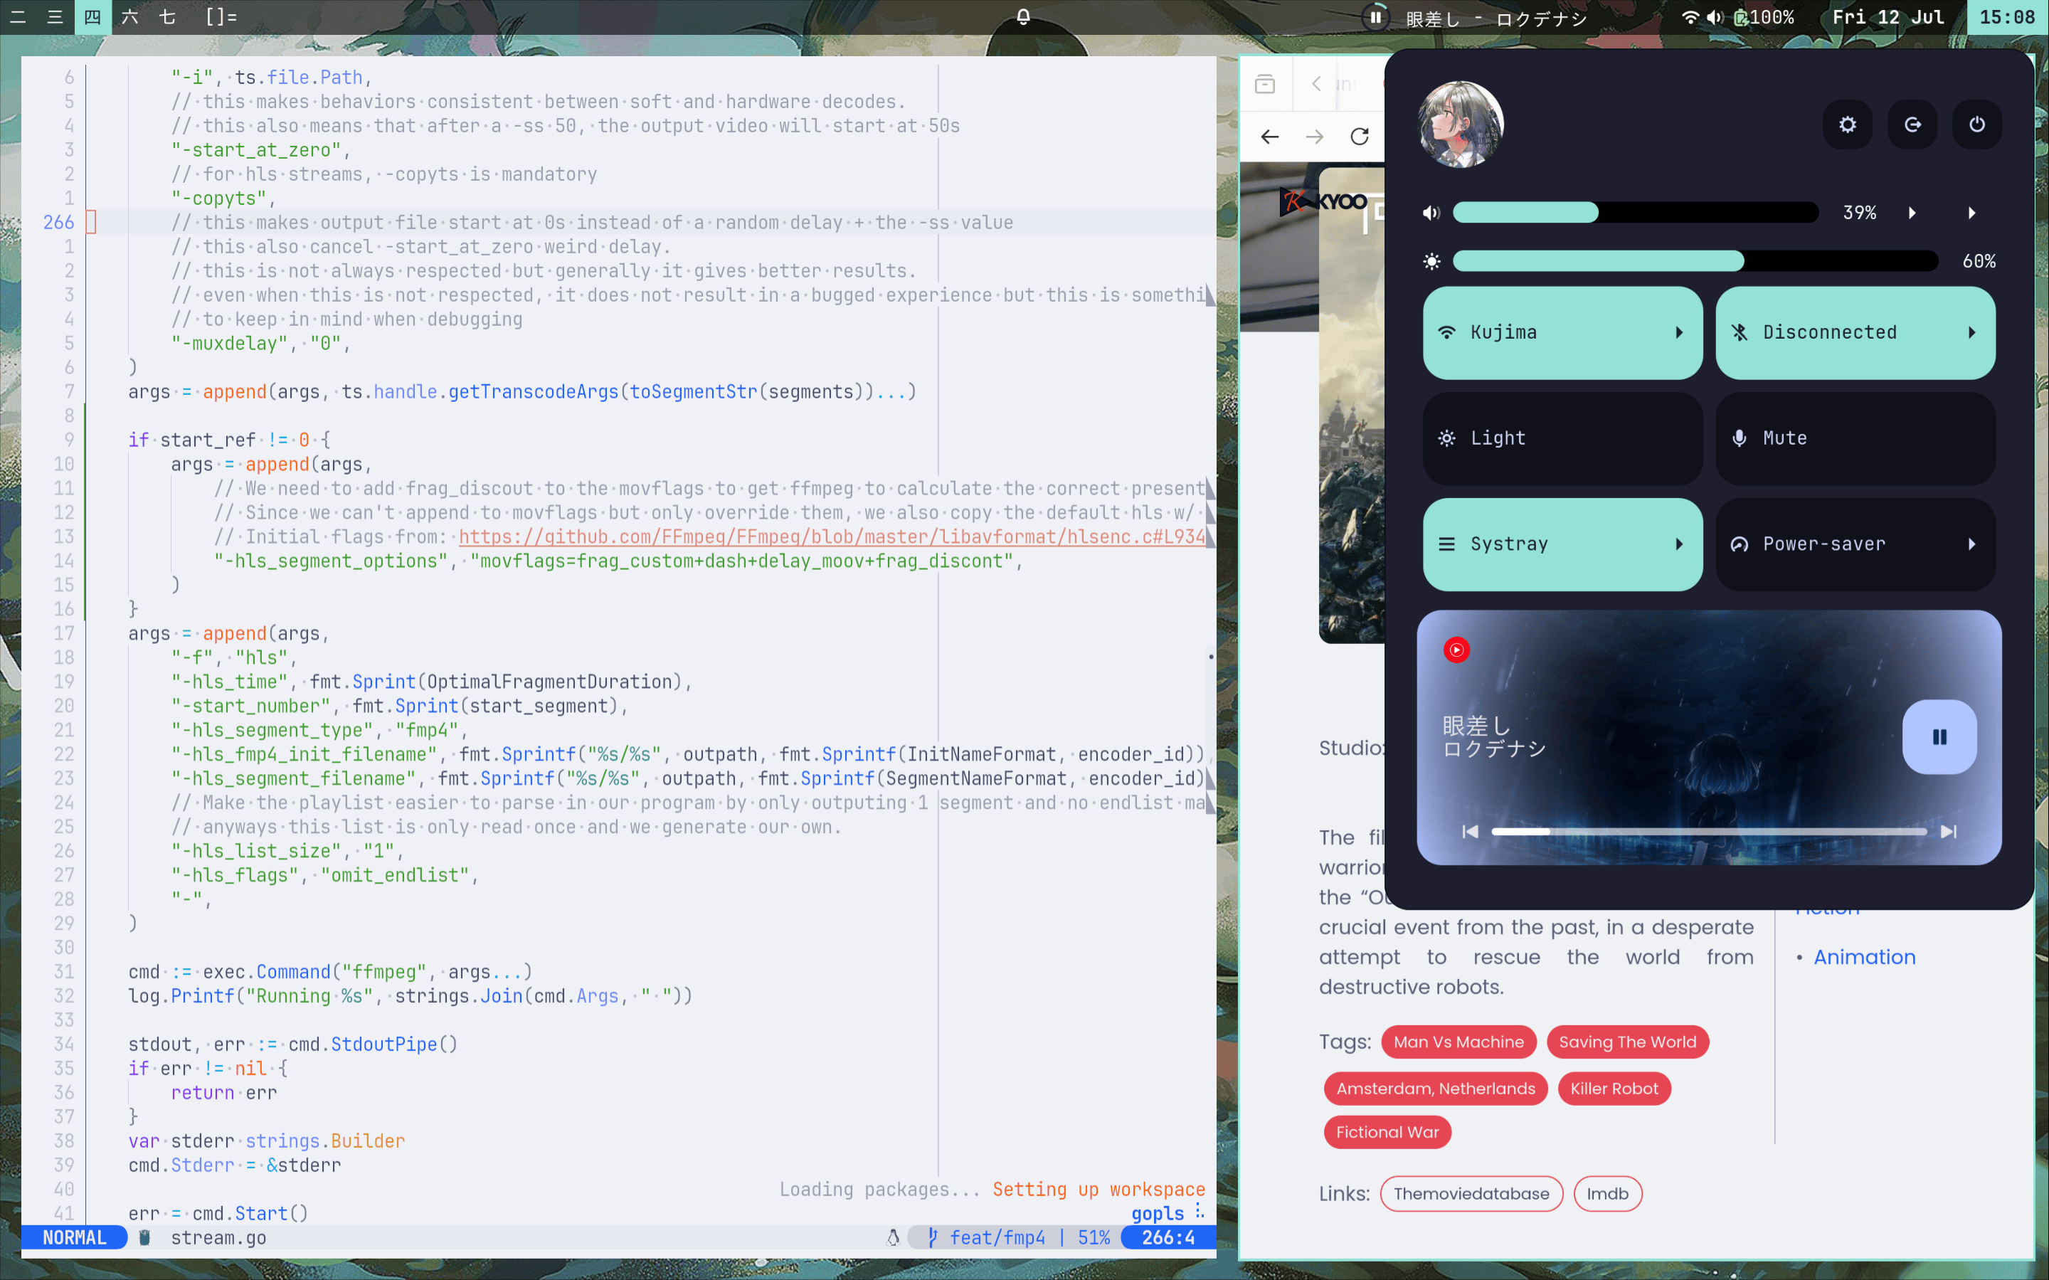The image size is (2049, 1280).
Task: Switch to workspace 二 in the top bar
Action: (18, 17)
